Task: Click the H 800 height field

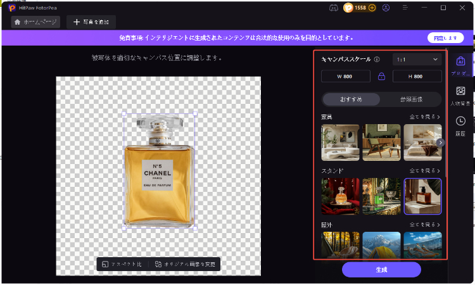Action: point(417,77)
